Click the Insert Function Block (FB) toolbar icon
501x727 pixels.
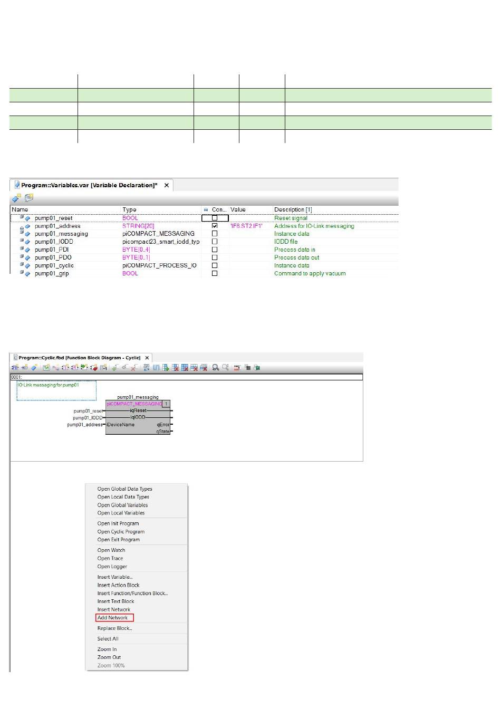pos(15,368)
